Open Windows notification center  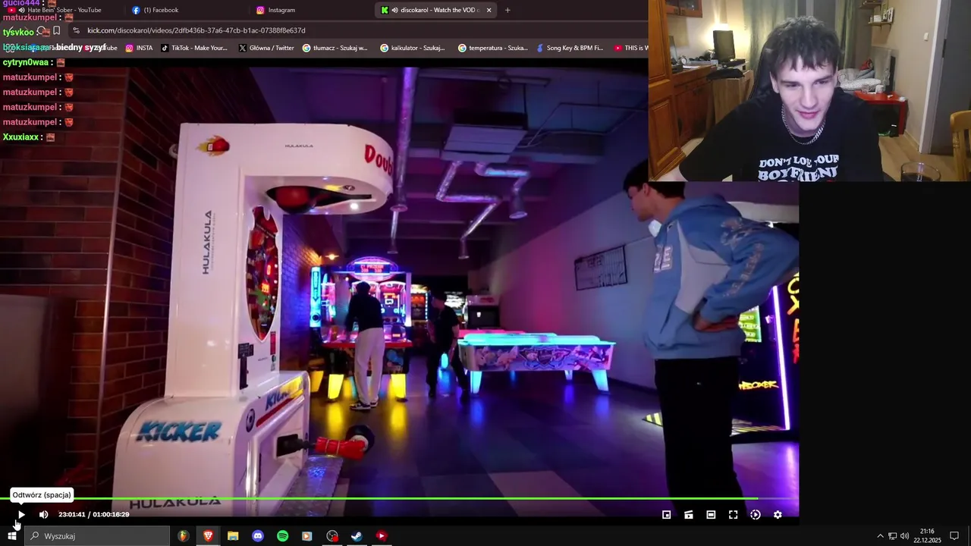(954, 536)
